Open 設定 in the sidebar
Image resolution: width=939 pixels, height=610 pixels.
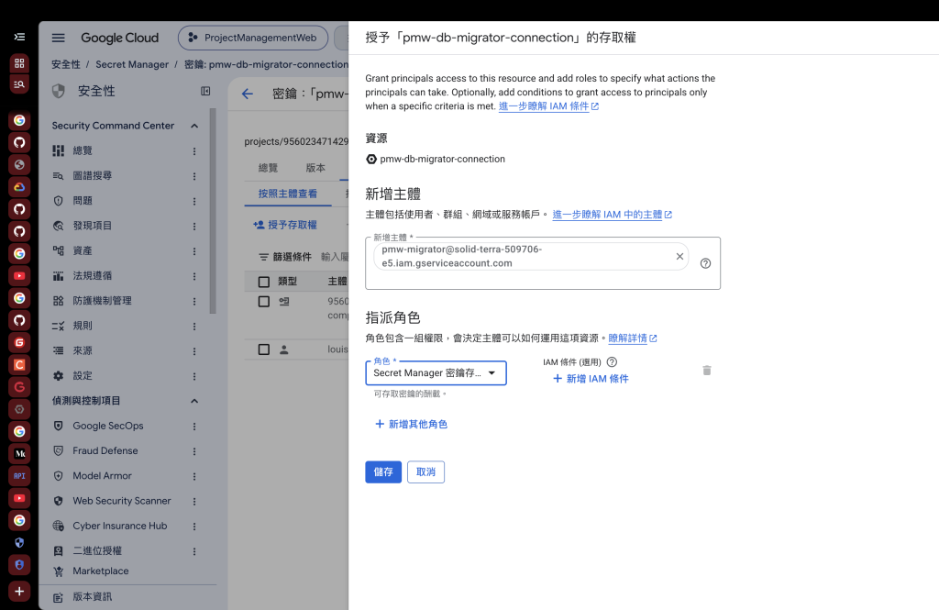point(83,376)
